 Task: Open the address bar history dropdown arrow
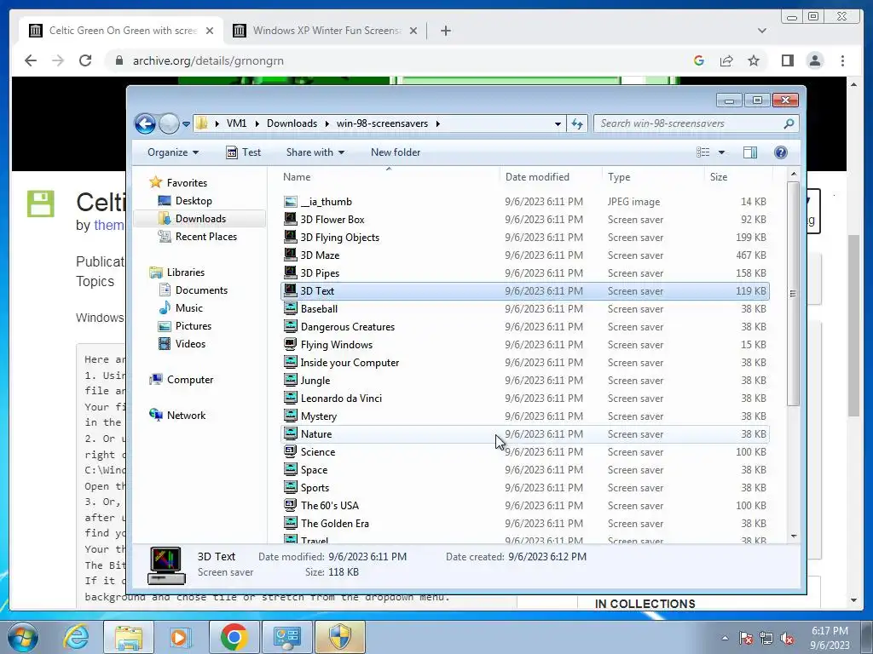(558, 124)
